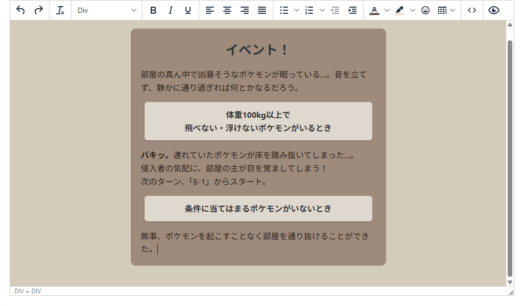Select last DIV in element path

(36, 291)
